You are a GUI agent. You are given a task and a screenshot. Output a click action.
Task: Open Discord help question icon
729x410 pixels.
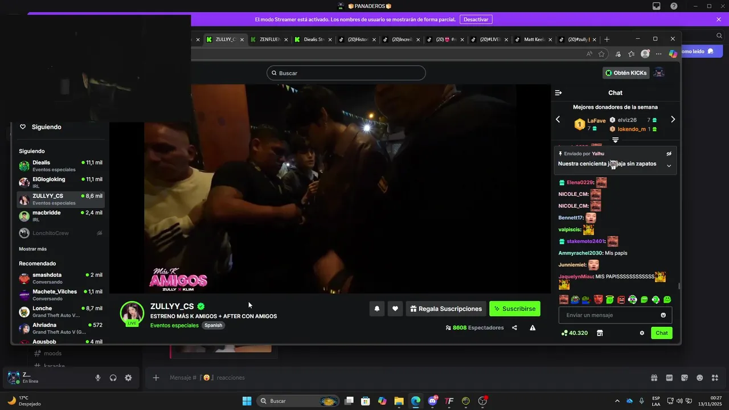[x=674, y=6]
